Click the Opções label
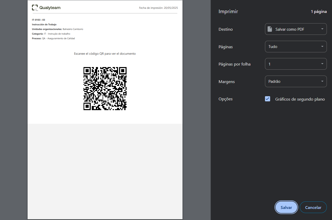This screenshot has width=332, height=220. tap(226, 99)
